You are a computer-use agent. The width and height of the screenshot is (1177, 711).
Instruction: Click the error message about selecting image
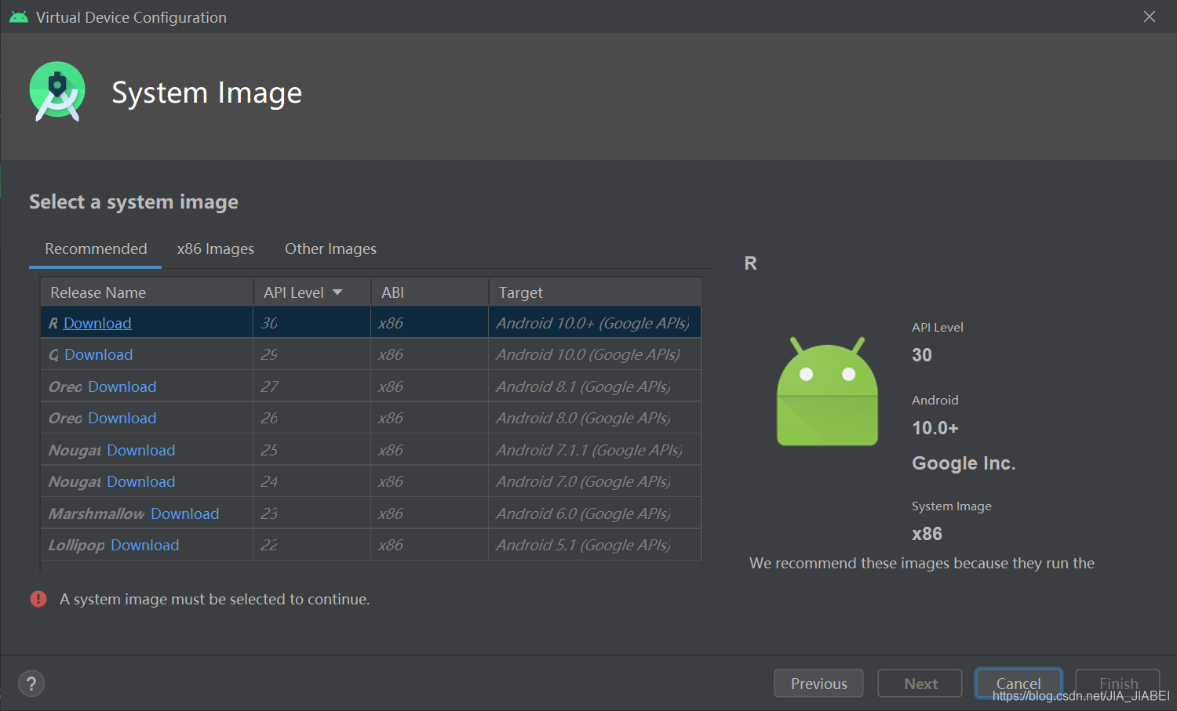[214, 599]
